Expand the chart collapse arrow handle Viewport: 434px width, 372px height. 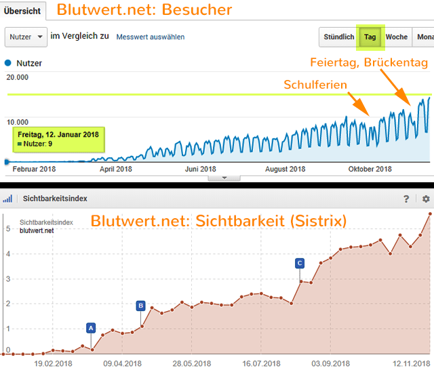226,177
